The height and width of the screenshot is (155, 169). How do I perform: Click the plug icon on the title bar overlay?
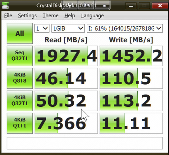click(70, 5)
